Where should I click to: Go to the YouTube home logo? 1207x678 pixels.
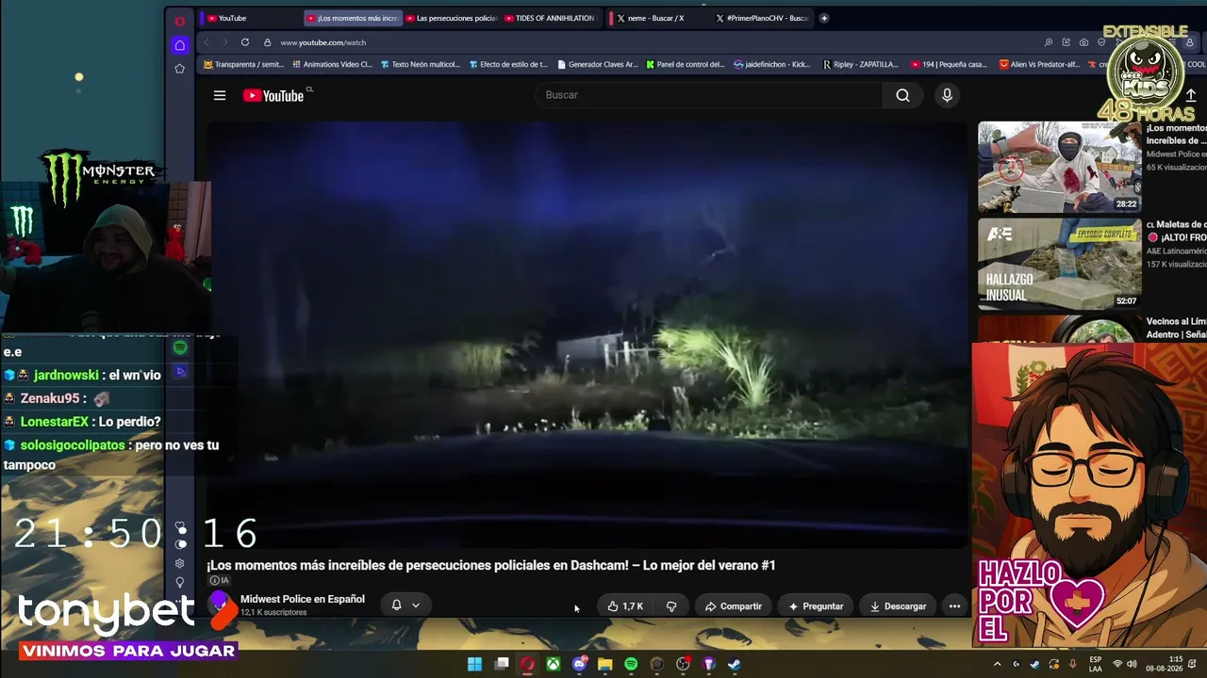click(273, 95)
